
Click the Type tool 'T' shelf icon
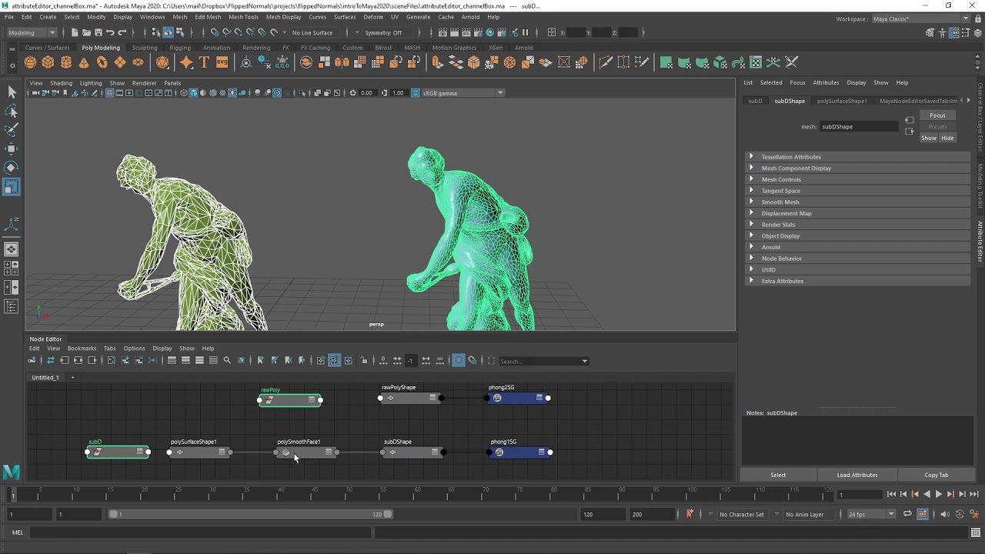(204, 62)
